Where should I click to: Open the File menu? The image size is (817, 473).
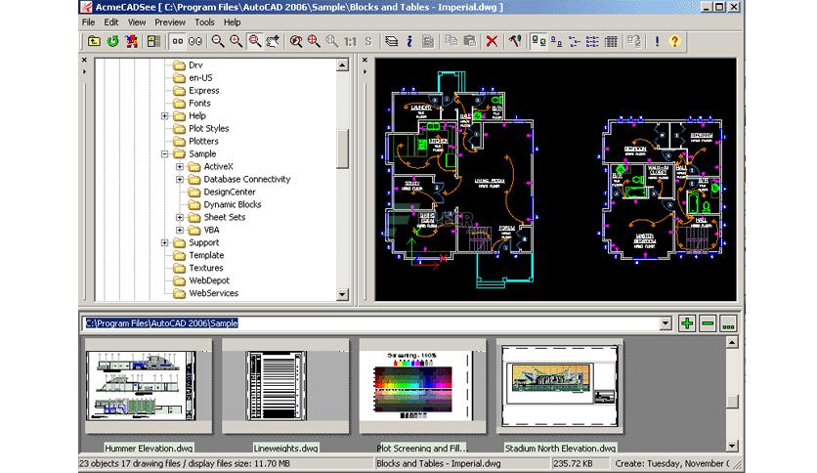(x=89, y=22)
